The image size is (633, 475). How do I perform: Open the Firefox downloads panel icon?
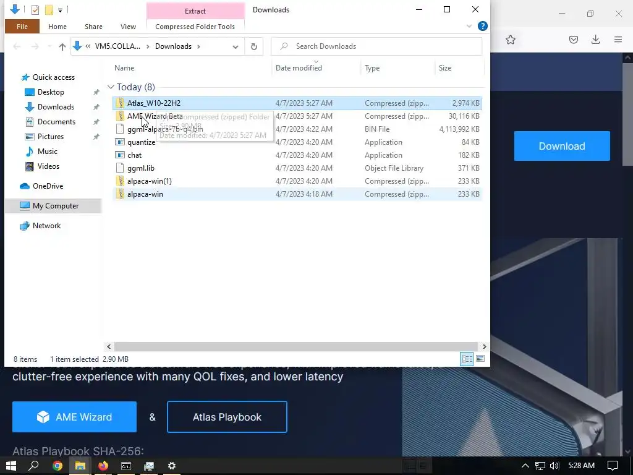tap(595, 40)
